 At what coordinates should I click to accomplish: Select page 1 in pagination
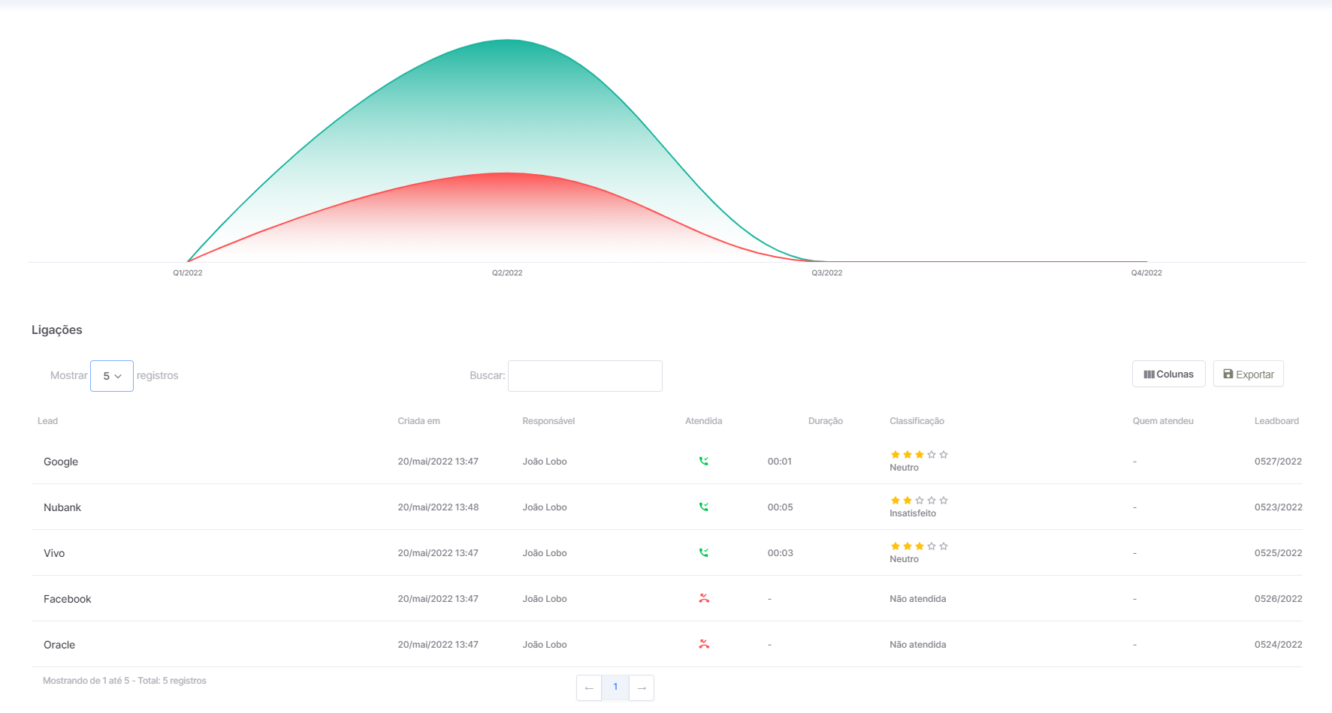615,687
